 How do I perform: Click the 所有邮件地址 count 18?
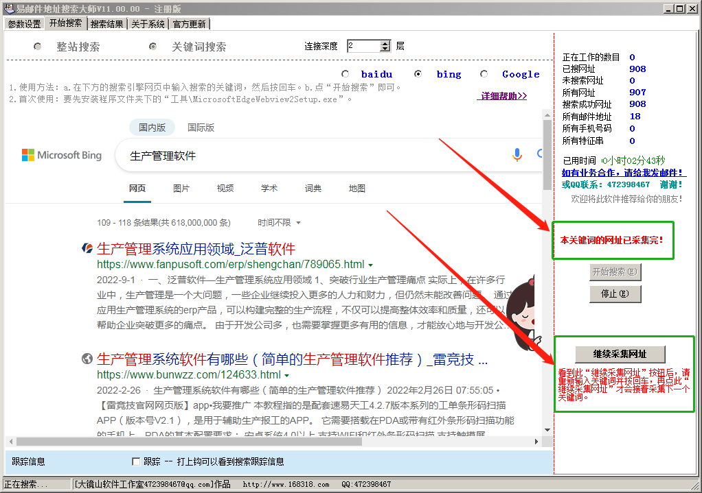635,116
